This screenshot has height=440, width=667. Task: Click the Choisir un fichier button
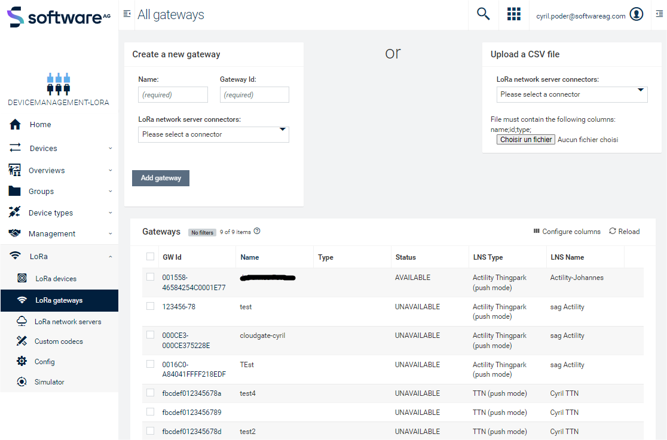click(x=526, y=140)
